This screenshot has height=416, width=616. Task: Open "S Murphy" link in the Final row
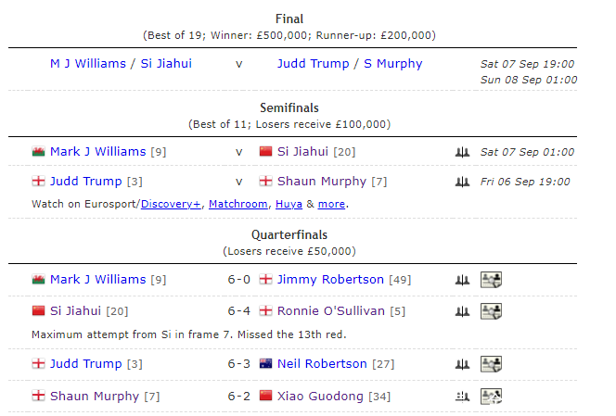(x=392, y=64)
